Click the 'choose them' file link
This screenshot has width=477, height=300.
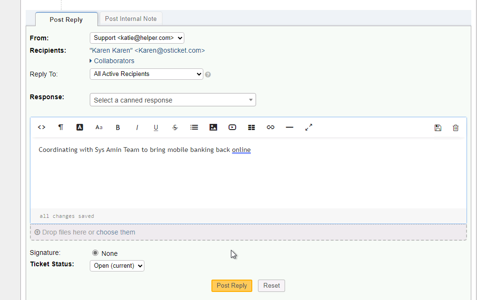click(x=115, y=232)
